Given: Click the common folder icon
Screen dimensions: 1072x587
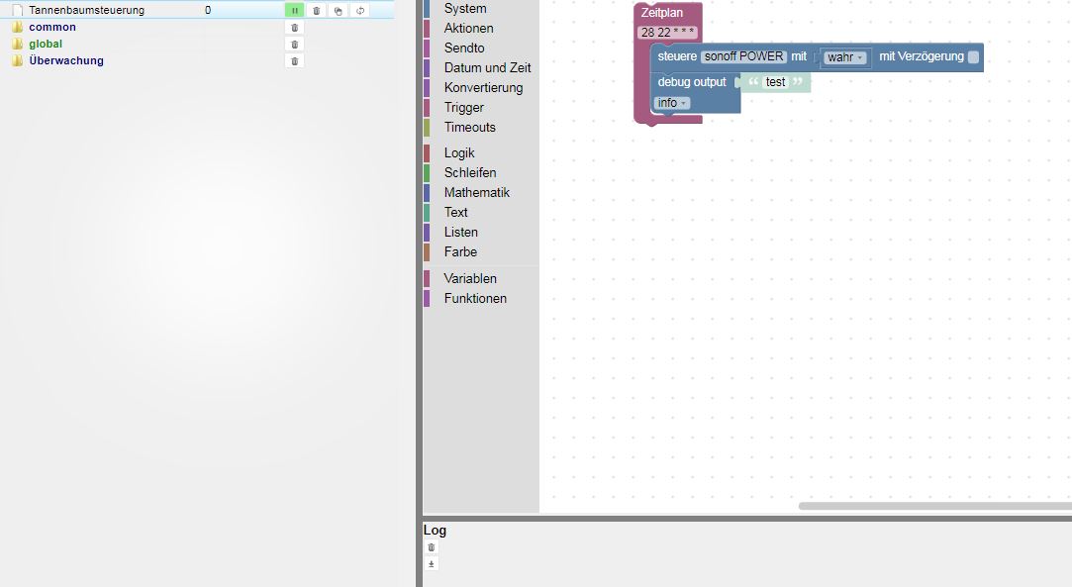Looking at the screenshot, I should [17, 28].
